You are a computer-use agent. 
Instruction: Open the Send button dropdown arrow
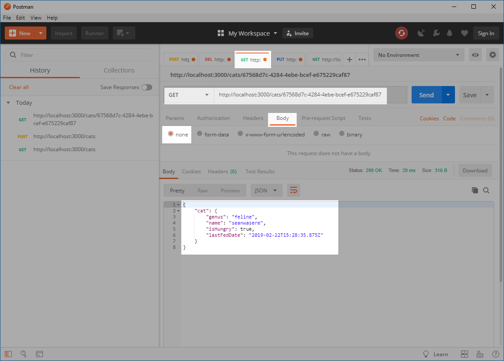(x=448, y=95)
